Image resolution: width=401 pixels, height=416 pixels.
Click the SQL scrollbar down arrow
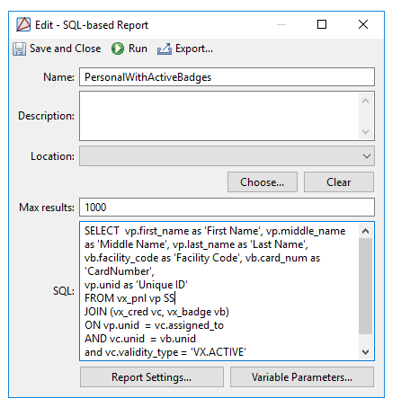pyautogui.click(x=365, y=352)
